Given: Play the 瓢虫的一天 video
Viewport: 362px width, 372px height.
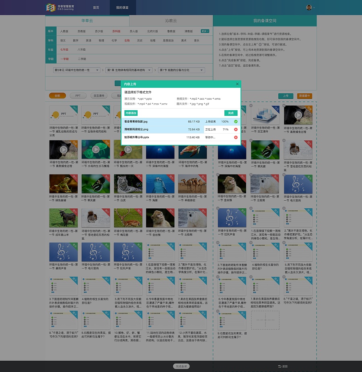Looking at the screenshot, I should (128, 150).
